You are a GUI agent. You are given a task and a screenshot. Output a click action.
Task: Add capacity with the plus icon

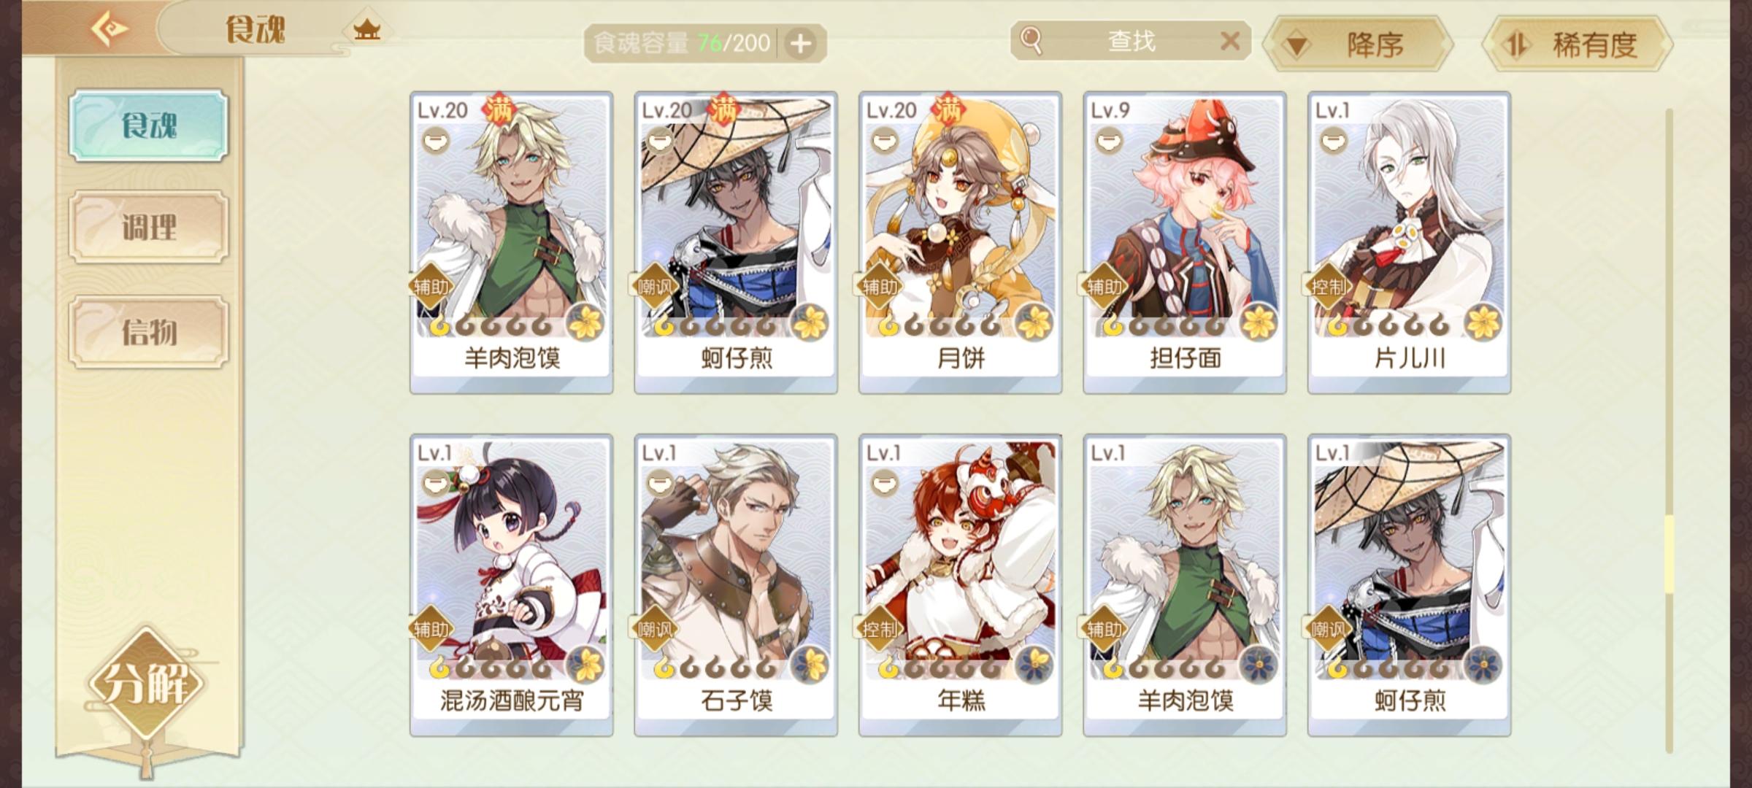point(801,44)
